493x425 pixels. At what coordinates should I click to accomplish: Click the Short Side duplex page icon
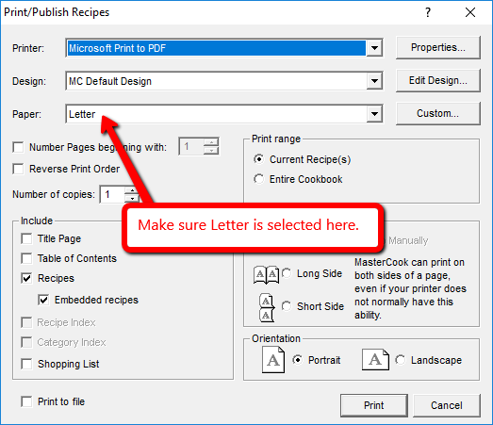[x=267, y=307]
